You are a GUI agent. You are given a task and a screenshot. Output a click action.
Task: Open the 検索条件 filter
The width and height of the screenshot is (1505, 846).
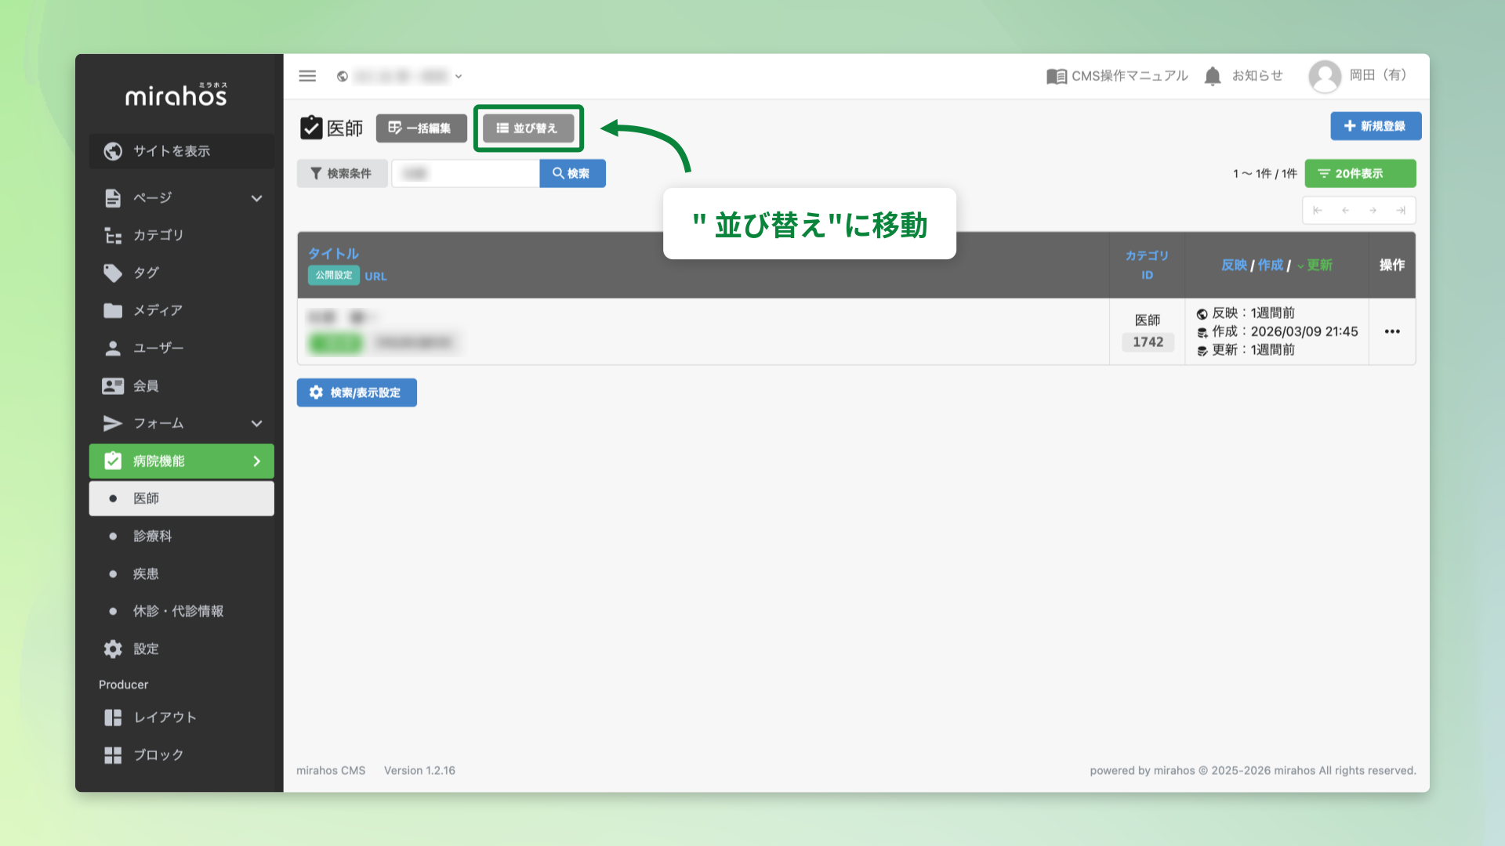pyautogui.click(x=342, y=173)
